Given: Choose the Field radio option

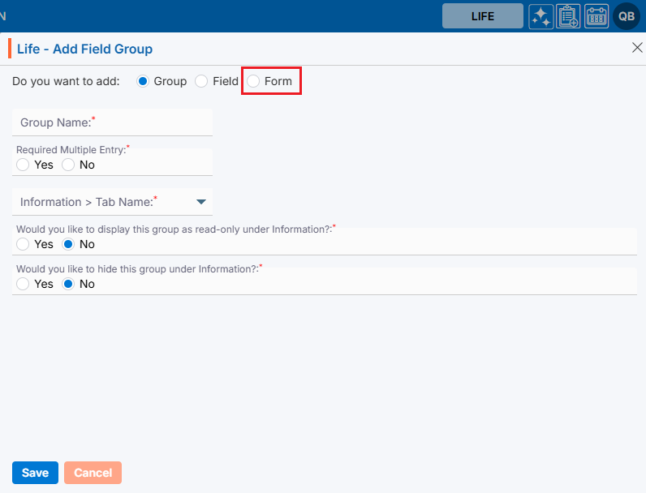Looking at the screenshot, I should click(x=201, y=81).
